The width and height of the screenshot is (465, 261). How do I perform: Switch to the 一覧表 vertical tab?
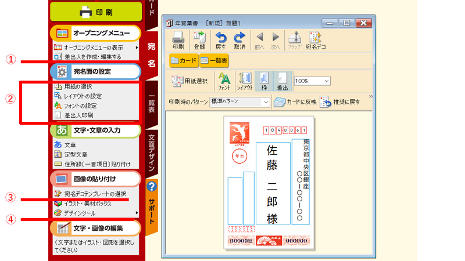coord(152,104)
